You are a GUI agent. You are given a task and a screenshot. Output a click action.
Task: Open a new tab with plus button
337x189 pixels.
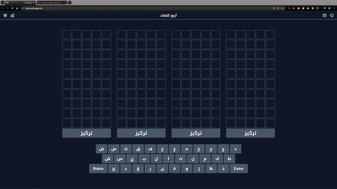[x=70, y=3]
